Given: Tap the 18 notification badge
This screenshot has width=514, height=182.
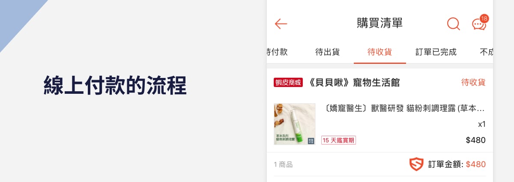Looking at the screenshot, I should pyautogui.click(x=484, y=18).
